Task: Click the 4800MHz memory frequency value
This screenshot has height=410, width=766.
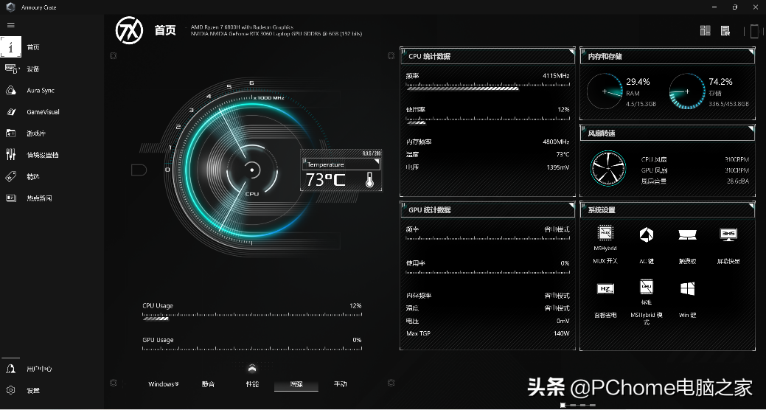Action: tap(556, 142)
